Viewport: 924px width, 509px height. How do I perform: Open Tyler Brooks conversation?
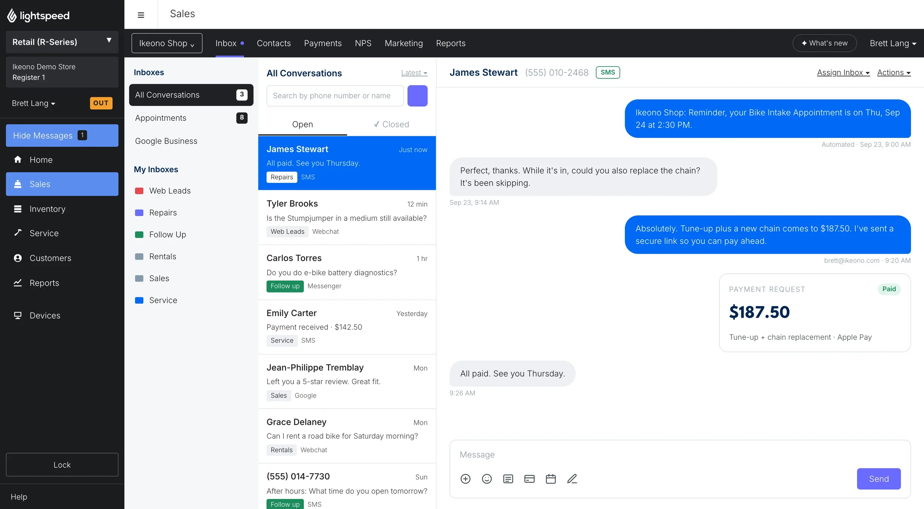pos(347,217)
